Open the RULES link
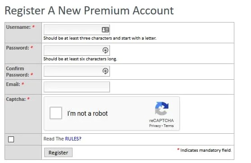 coord(73,139)
